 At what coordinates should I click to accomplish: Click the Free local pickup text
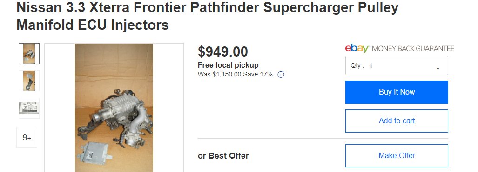point(228,65)
